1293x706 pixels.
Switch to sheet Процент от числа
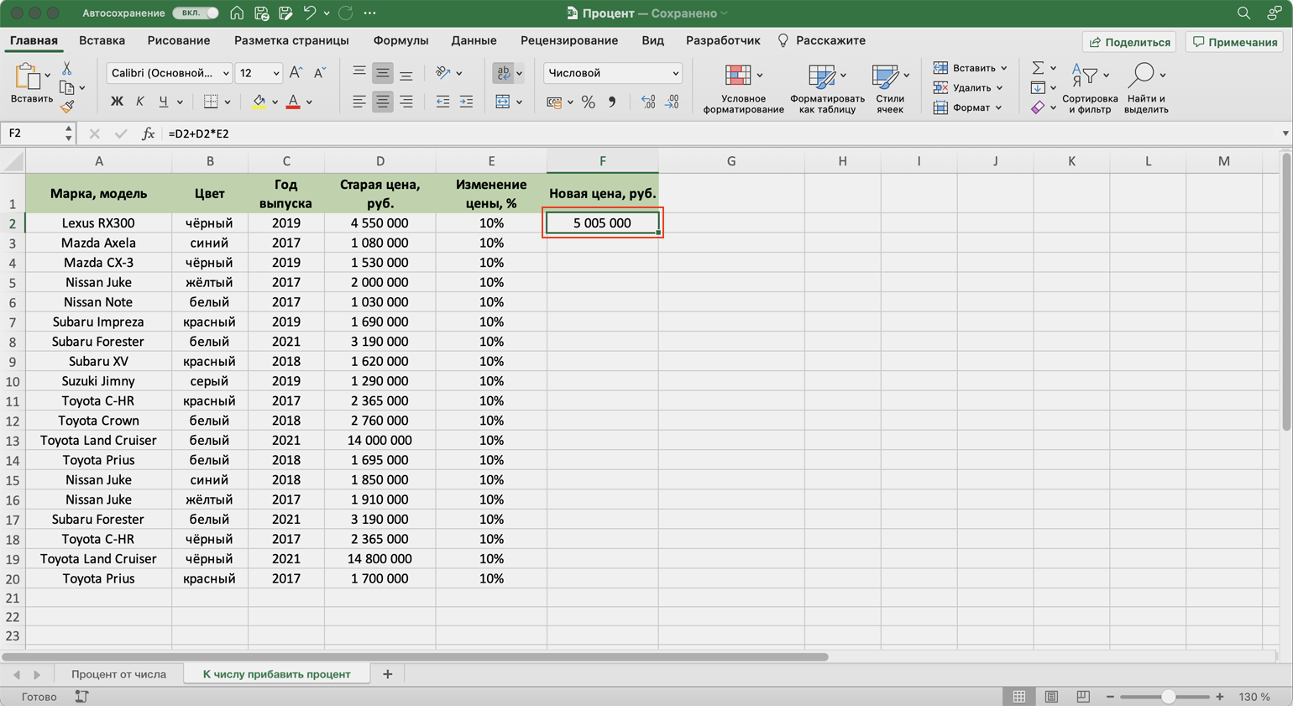(118, 674)
